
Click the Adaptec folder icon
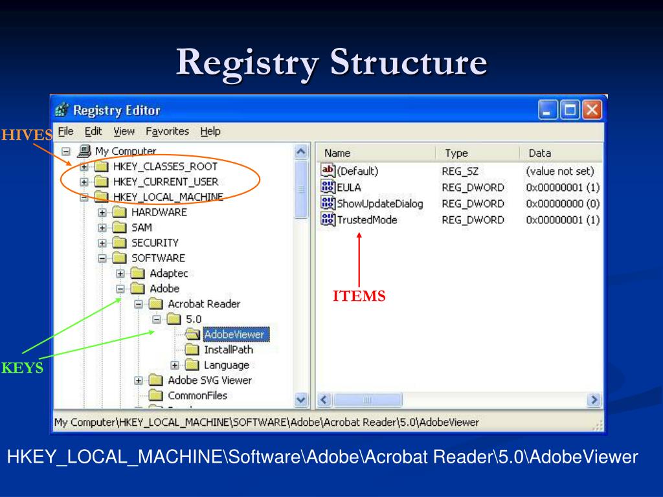pyautogui.click(x=137, y=273)
